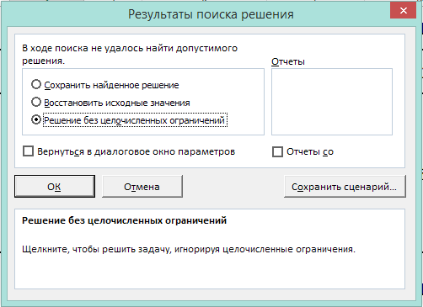Open 'Сохранить сценарий...' dialog button
Viewport: 423px width, 307px height.
[x=345, y=187]
